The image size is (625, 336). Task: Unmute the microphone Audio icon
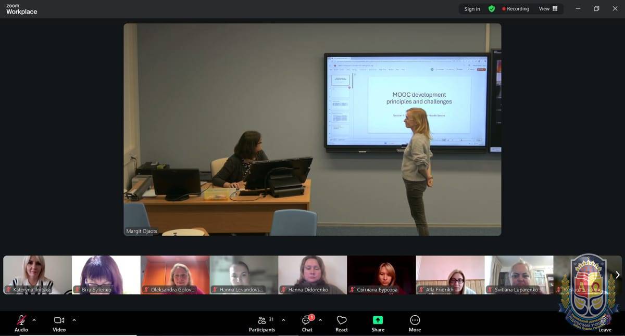(x=21, y=320)
